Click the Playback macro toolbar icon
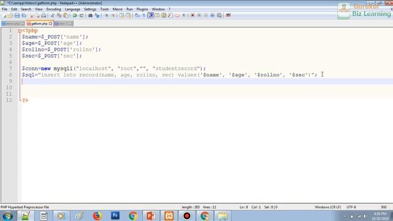The image size is (393, 221). pyautogui.click(x=206, y=15)
